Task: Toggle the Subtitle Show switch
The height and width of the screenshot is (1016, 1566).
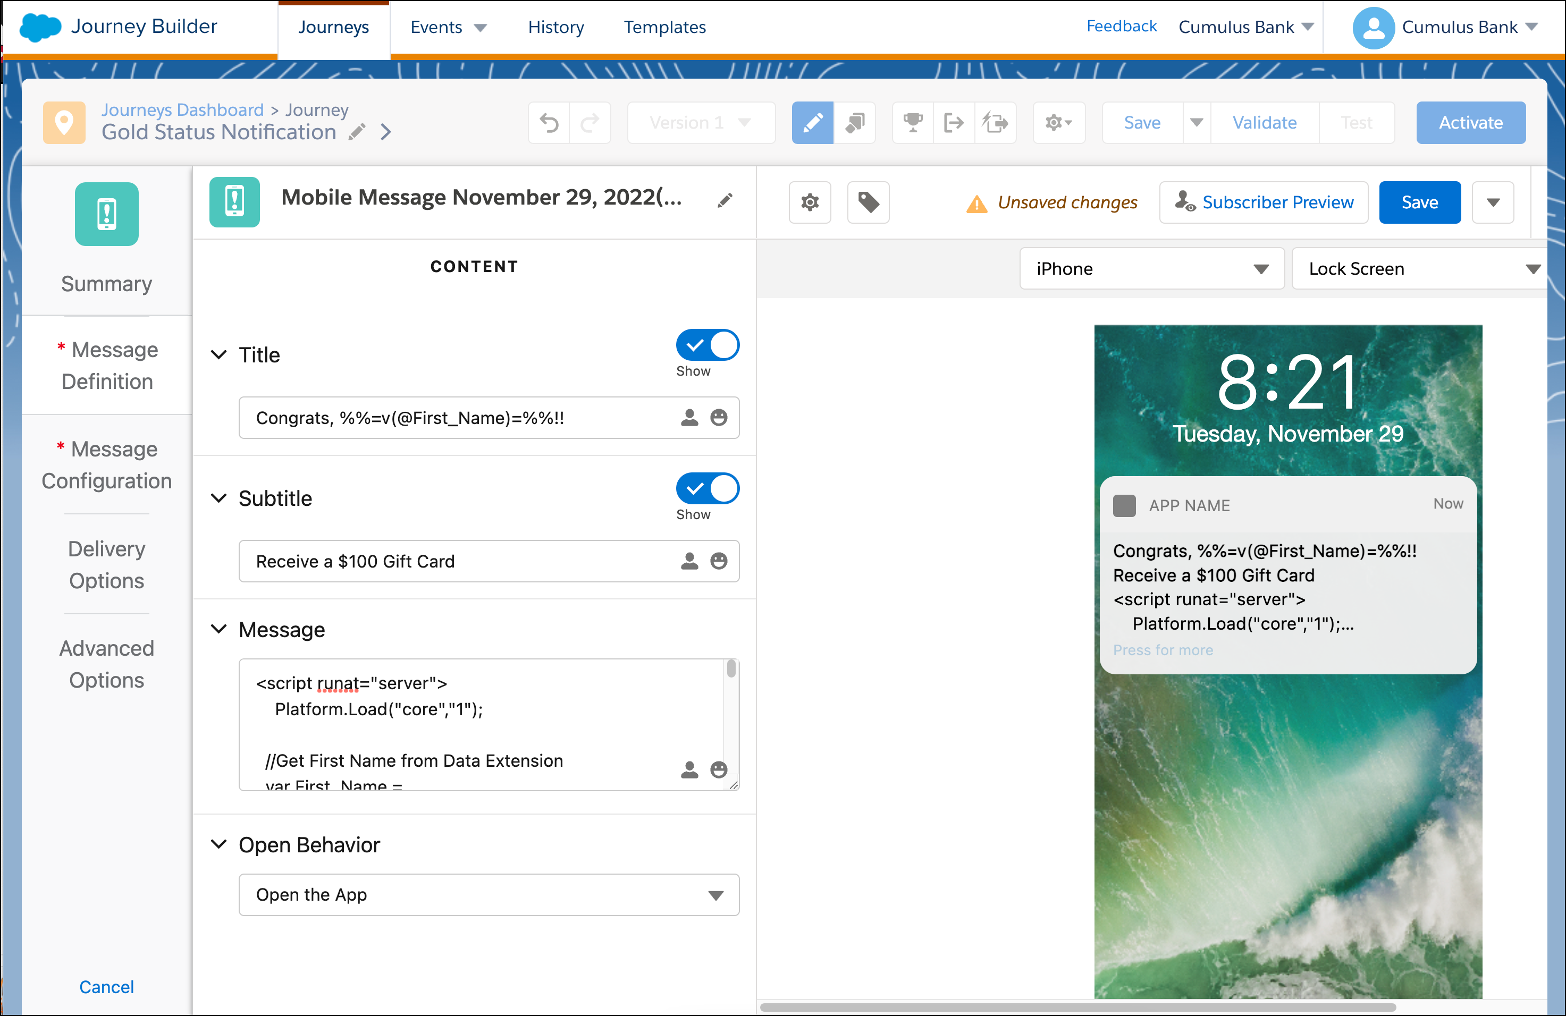Action: click(708, 488)
